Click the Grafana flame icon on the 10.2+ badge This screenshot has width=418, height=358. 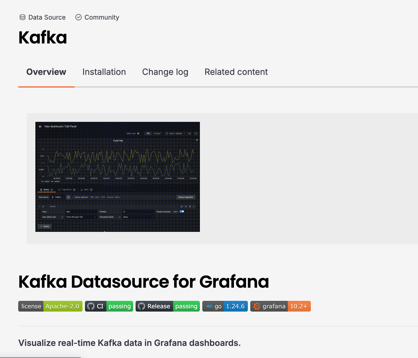tap(257, 306)
